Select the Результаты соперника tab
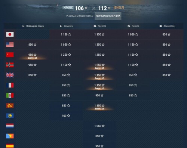187x148 pixels. click(x=108, y=16)
